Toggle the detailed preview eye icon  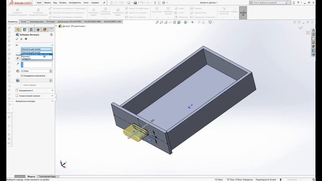(x=26, y=39)
